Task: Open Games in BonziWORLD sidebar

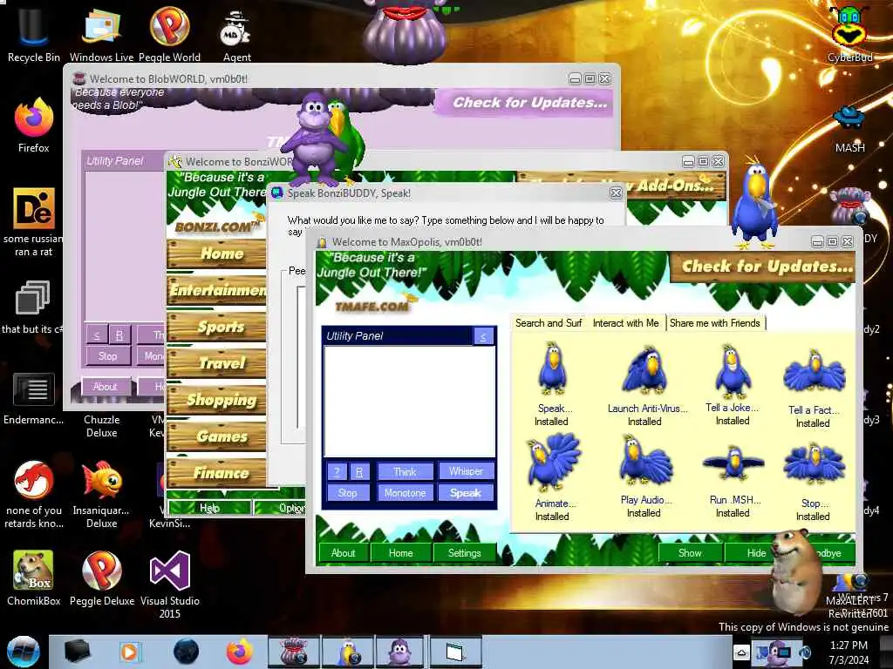Action: [216, 436]
